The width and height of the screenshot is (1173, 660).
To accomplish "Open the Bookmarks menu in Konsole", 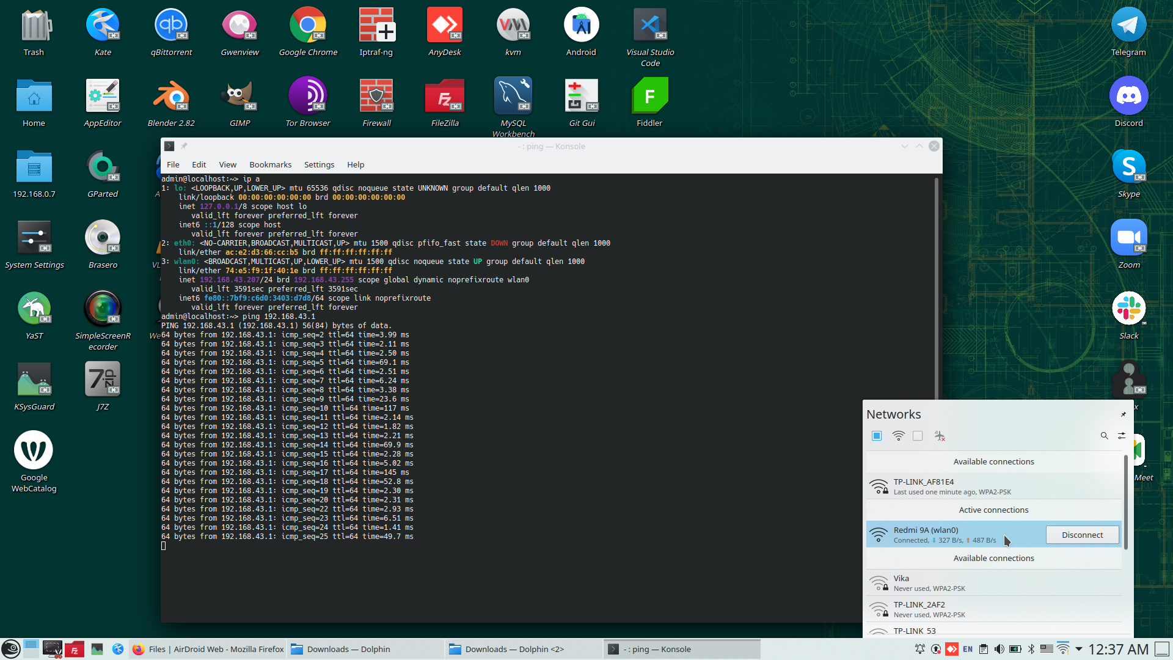I will point(270,164).
